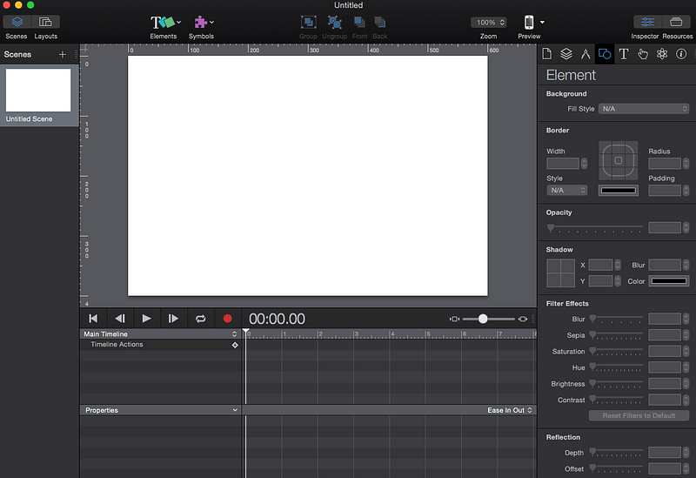Click Reset Filters to Default button
This screenshot has height=478, width=696.
pos(639,416)
